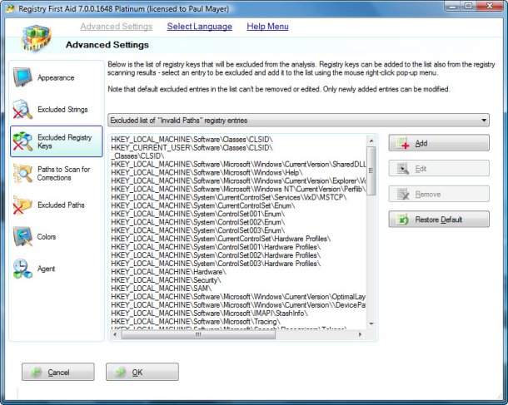Click the Excluded Paths folder icon
The width and height of the screenshot is (508, 405).
(x=23, y=205)
